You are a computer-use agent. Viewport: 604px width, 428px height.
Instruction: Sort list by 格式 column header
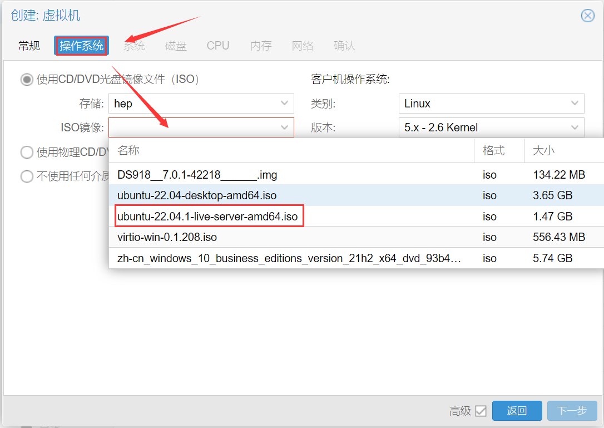point(499,150)
